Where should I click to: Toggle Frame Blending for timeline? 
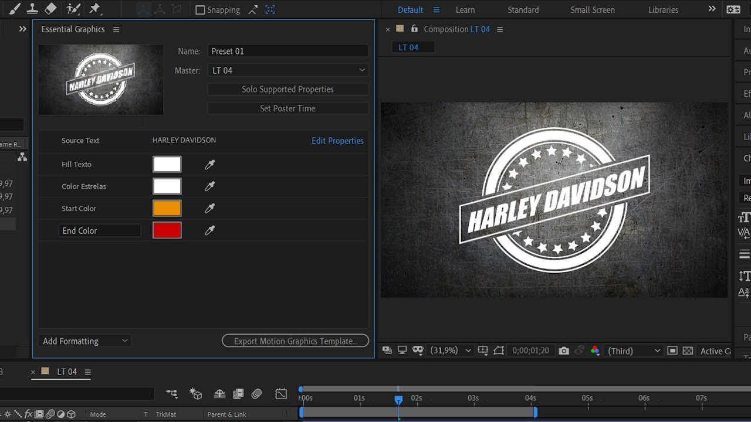tap(238, 394)
